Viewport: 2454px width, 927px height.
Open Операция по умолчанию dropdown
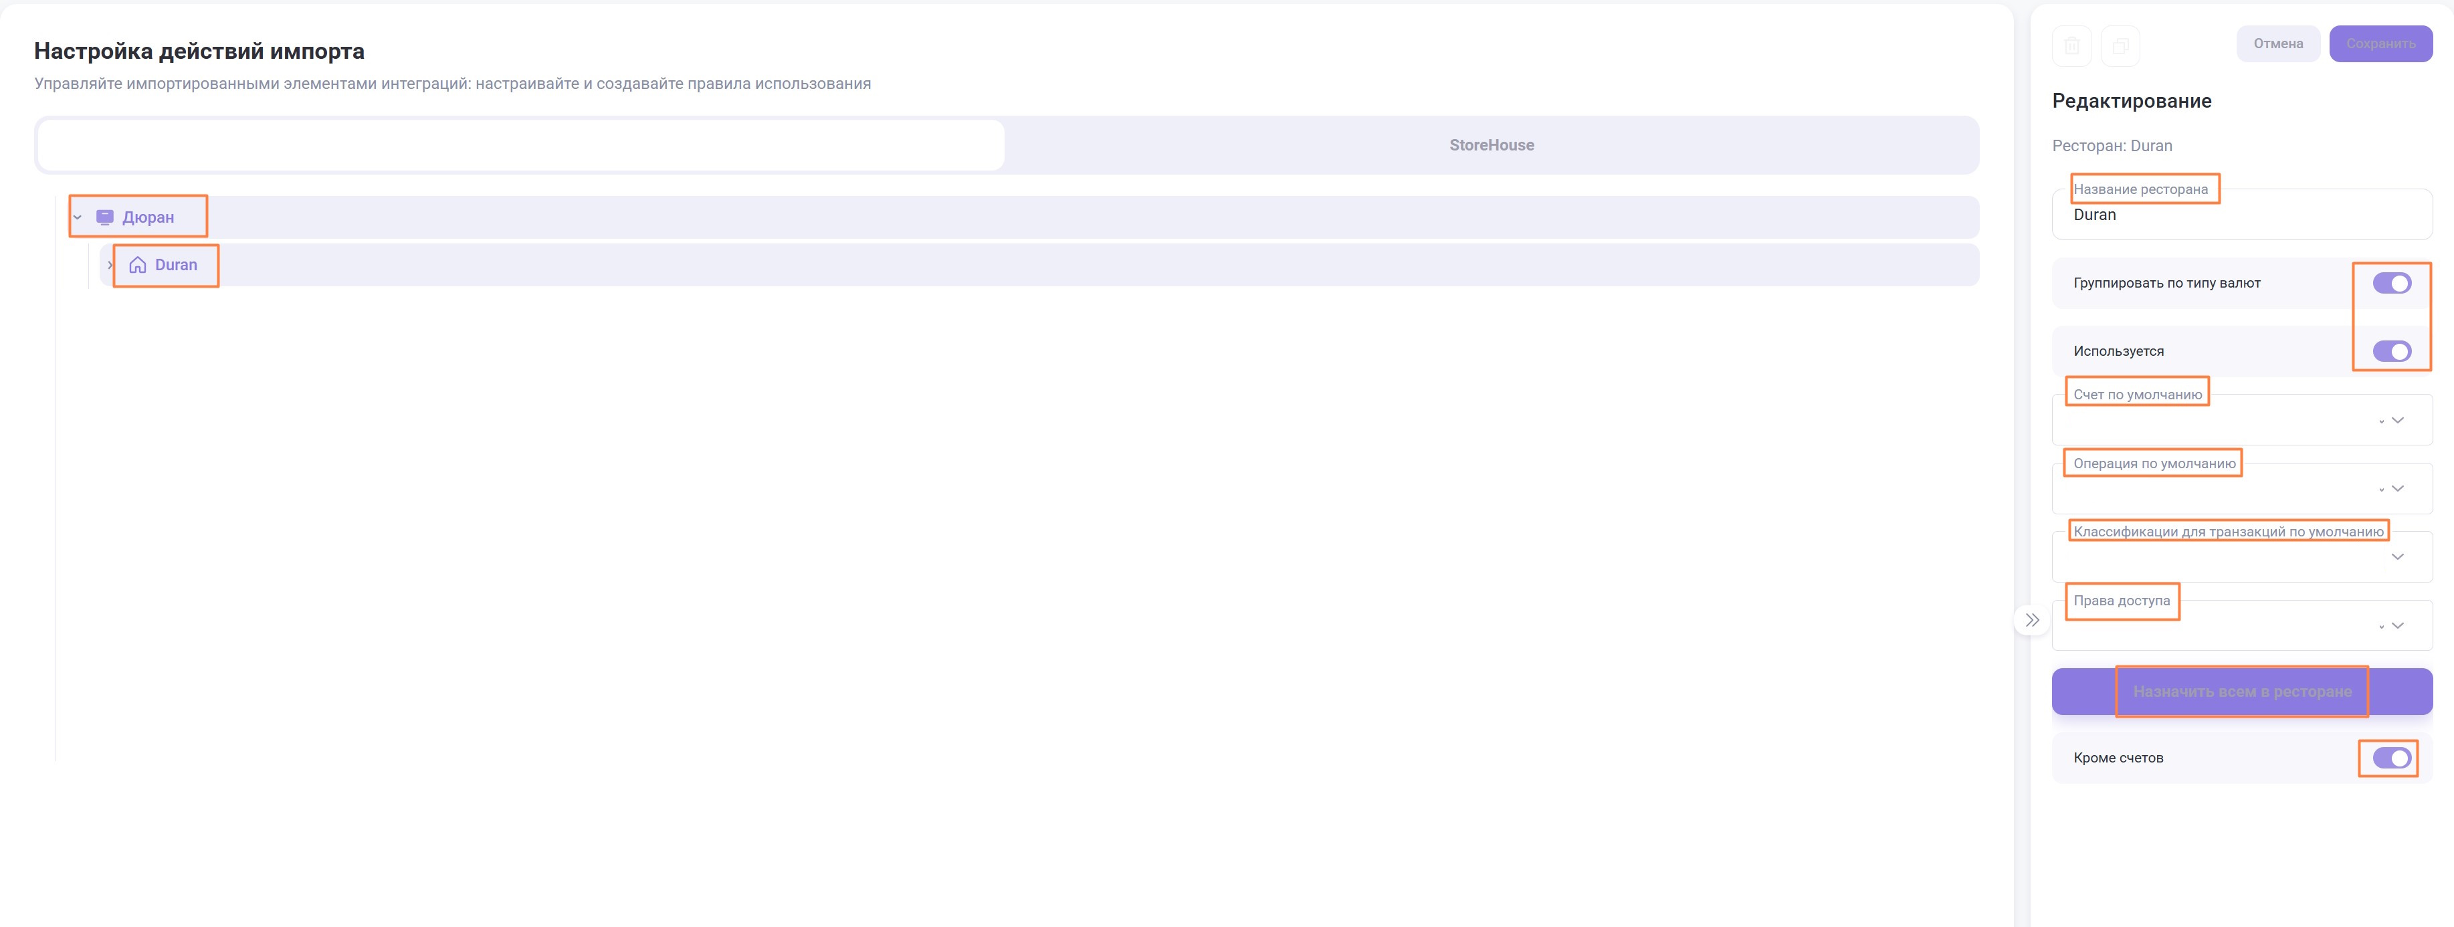(2397, 489)
